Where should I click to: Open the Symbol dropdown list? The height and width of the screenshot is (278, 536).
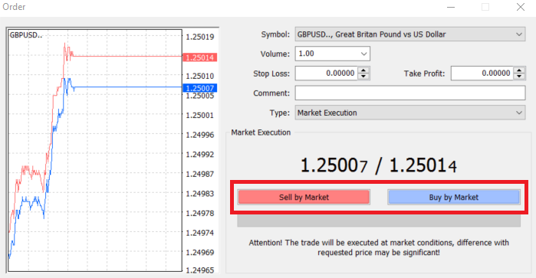[x=519, y=34]
